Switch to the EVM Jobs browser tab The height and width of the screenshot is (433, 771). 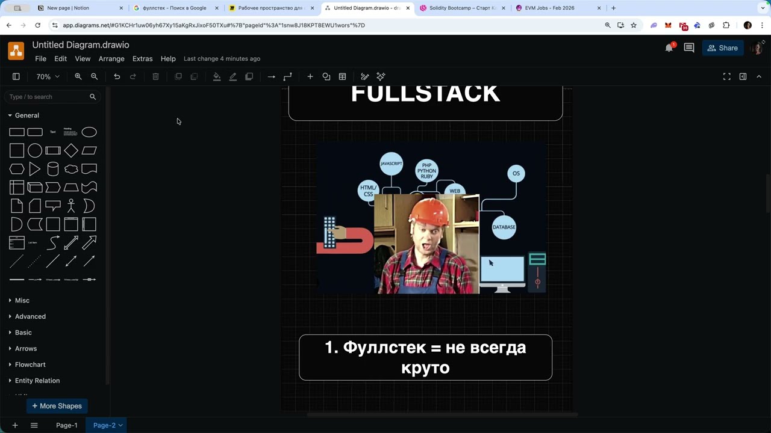tap(557, 8)
